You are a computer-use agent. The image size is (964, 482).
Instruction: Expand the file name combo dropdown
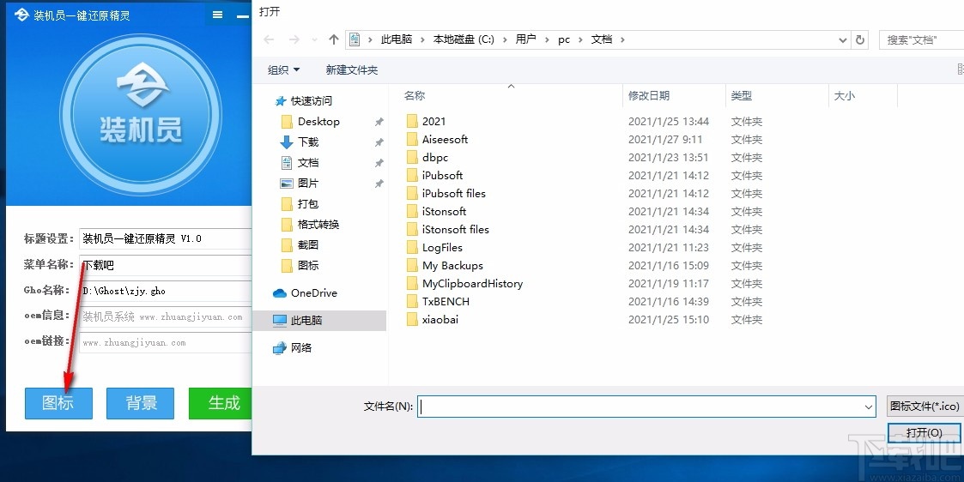[x=869, y=407]
